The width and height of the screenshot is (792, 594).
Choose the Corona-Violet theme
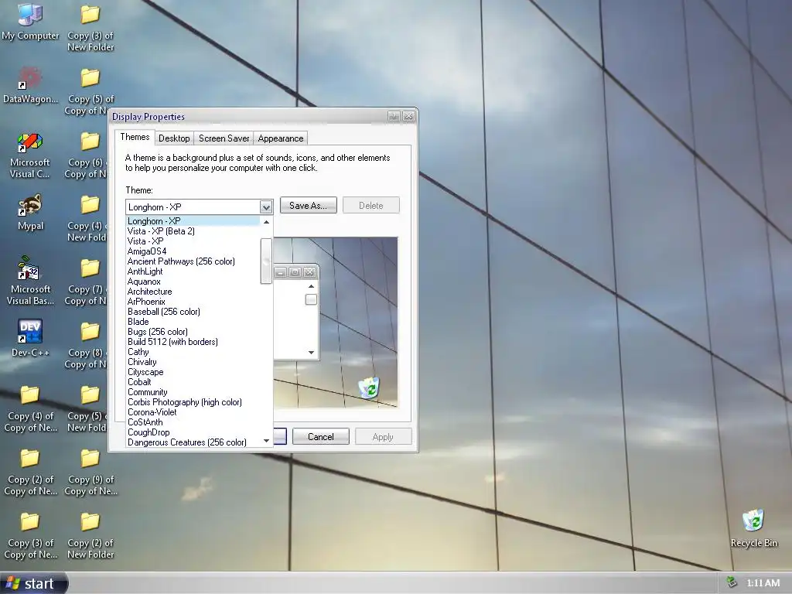(193, 412)
